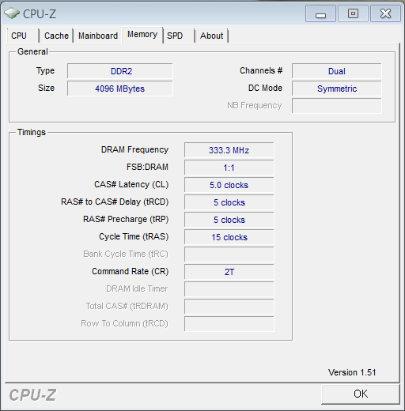
Task: Click the CAS# Latency value 5.0 clocks
Action: pyautogui.click(x=229, y=185)
